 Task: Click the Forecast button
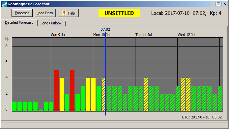(x=22, y=13)
